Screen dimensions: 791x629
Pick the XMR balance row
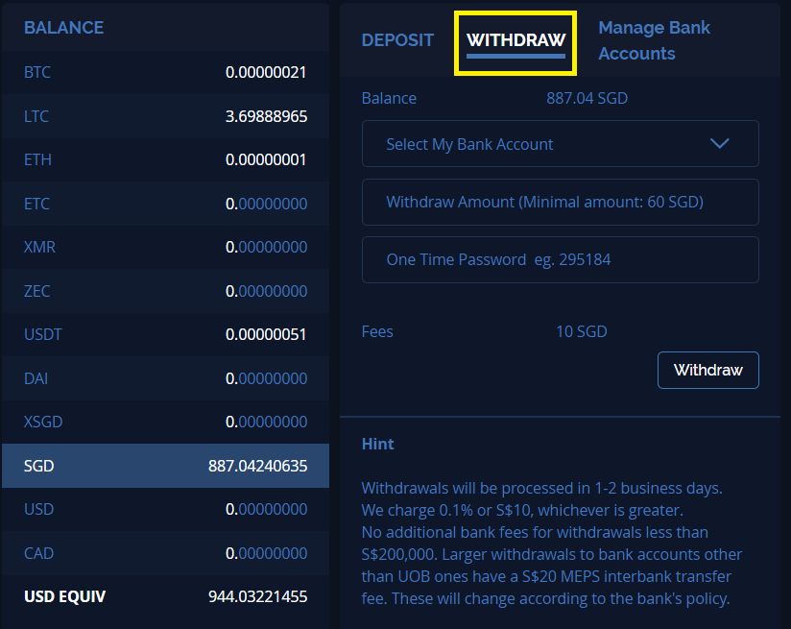(165, 247)
